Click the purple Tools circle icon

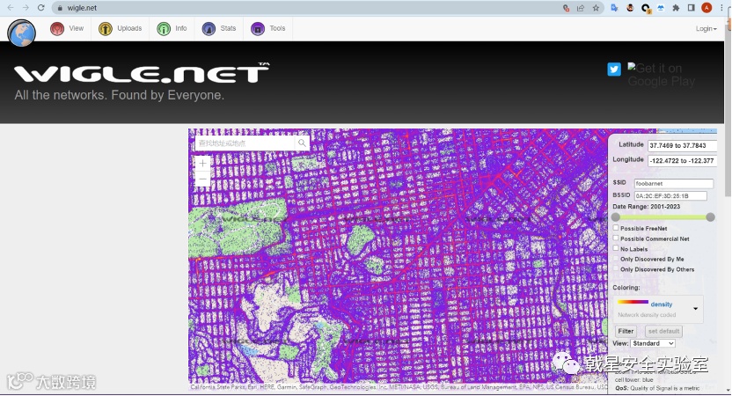258,29
